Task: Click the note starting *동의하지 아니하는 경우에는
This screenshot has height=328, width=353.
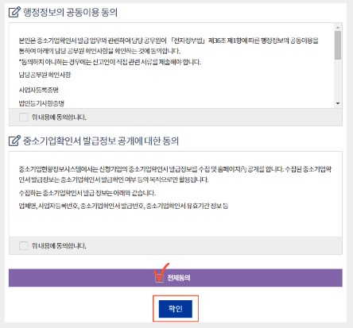Action: point(110,62)
